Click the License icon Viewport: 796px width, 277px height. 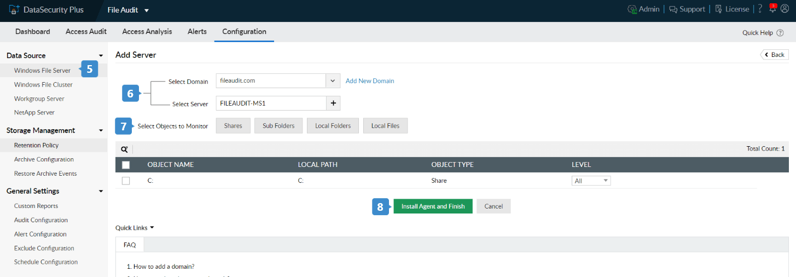point(718,9)
